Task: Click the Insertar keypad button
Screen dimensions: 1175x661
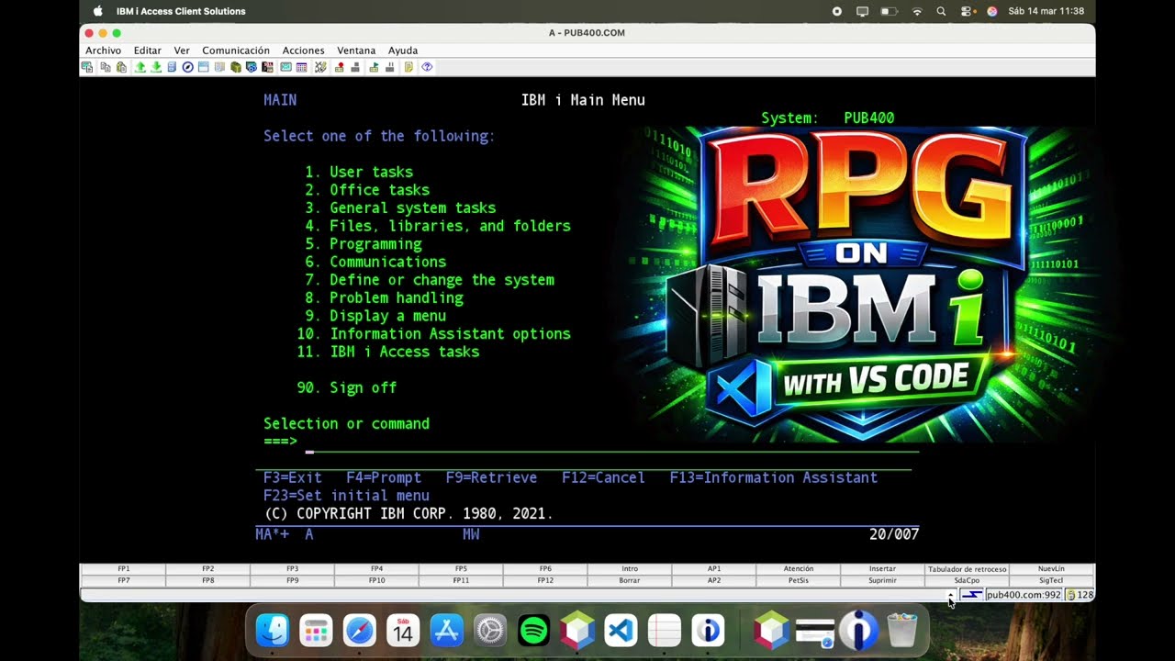Action: click(x=882, y=569)
